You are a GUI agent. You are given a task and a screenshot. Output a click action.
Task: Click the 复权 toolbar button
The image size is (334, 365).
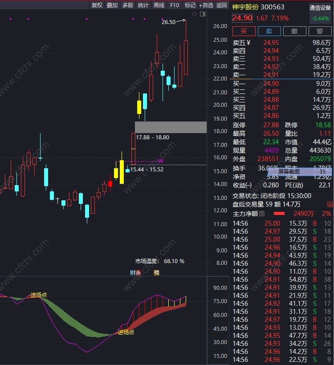[97, 5]
